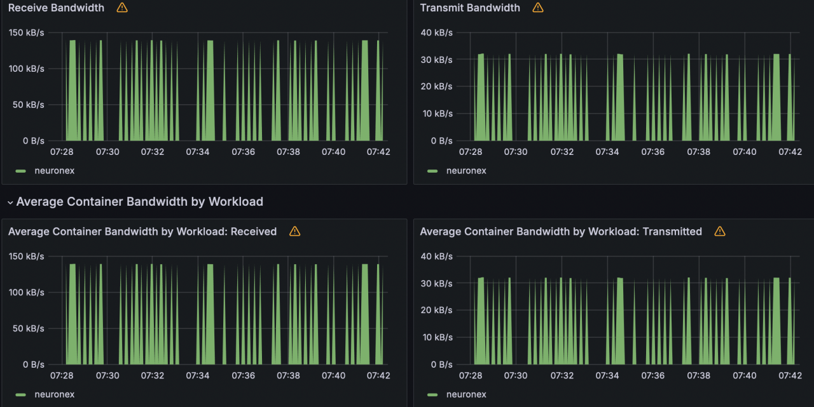
Task: Open the Transmit Bandwidth panel title menu
Action: 470,8
